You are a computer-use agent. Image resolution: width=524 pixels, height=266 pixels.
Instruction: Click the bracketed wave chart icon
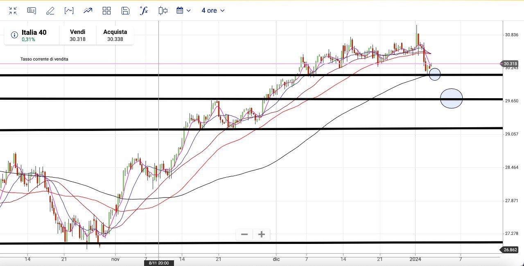(x=69, y=11)
